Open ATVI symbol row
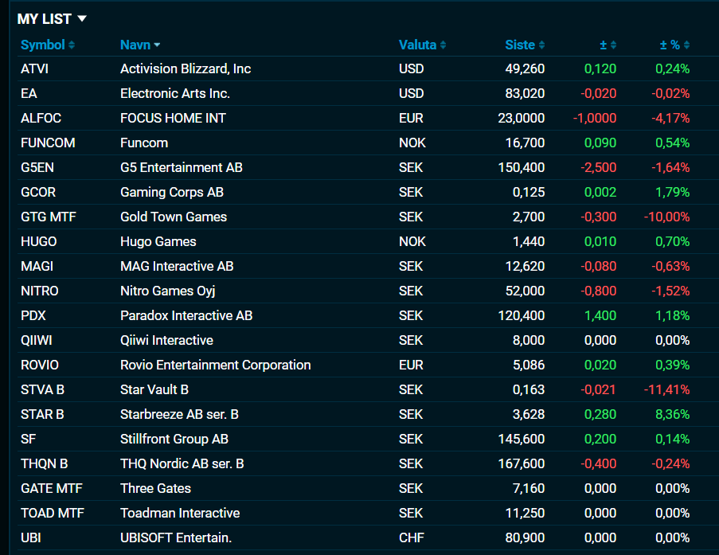The image size is (719, 555). pyautogui.click(x=34, y=68)
